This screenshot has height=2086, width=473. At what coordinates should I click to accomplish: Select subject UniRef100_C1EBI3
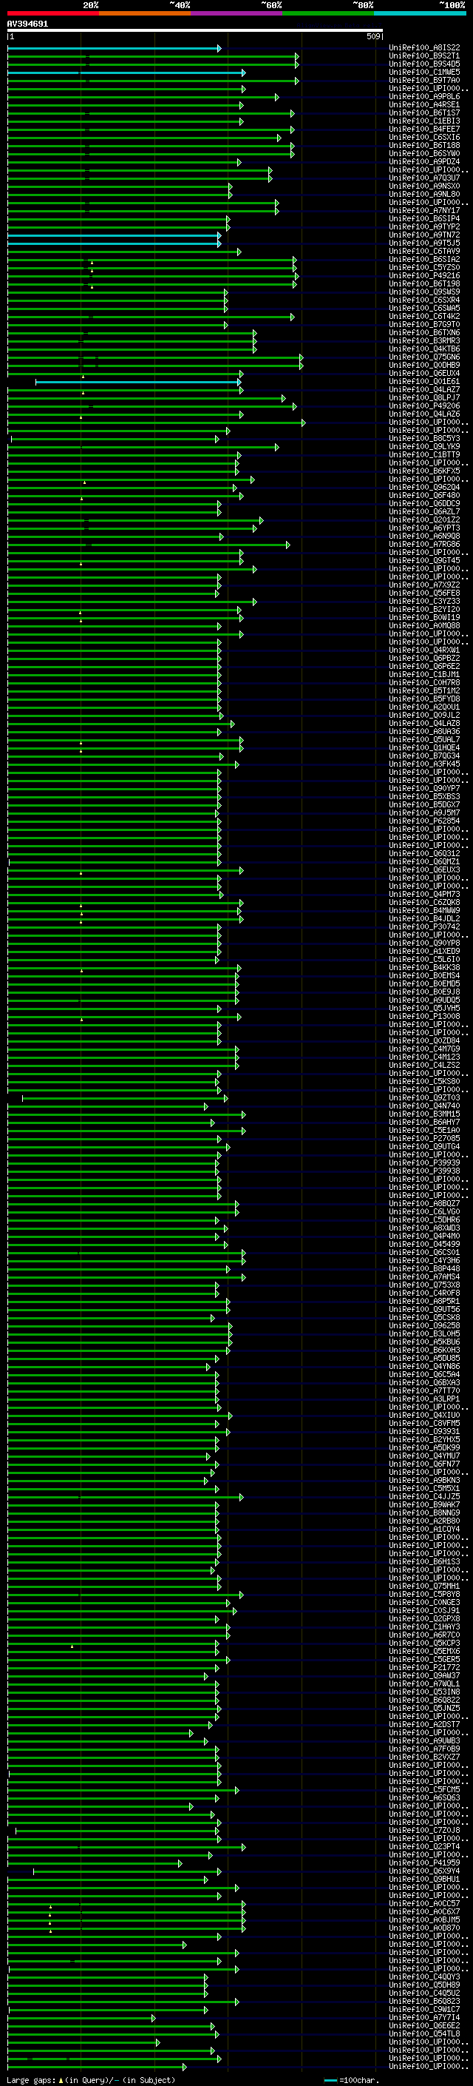tap(424, 121)
